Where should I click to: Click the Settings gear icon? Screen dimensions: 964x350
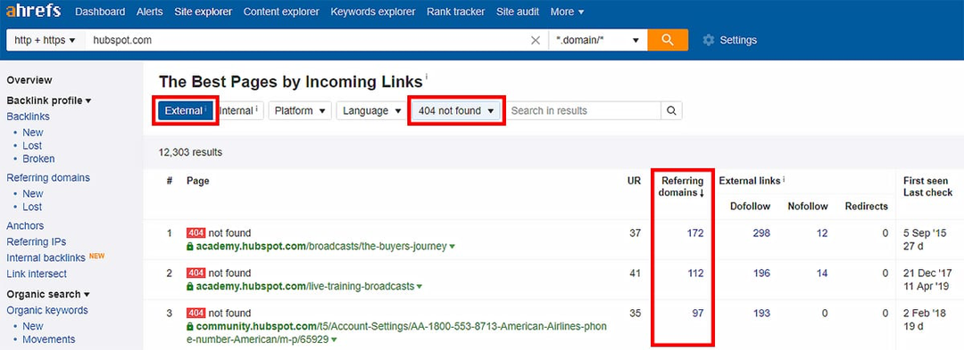[x=709, y=40]
